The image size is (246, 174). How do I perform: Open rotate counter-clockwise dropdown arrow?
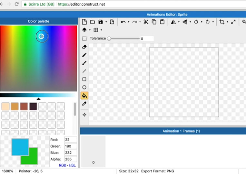pyautogui.click(x=202, y=22)
